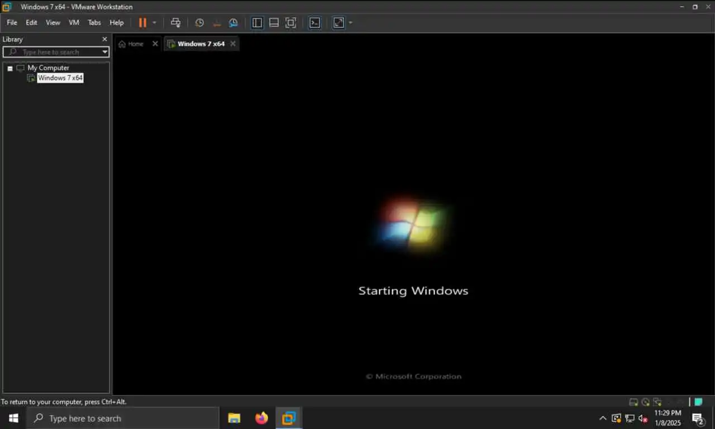The height and width of the screenshot is (429, 715).
Task: Take a snapshot of the virtual machine
Action: pos(199,23)
